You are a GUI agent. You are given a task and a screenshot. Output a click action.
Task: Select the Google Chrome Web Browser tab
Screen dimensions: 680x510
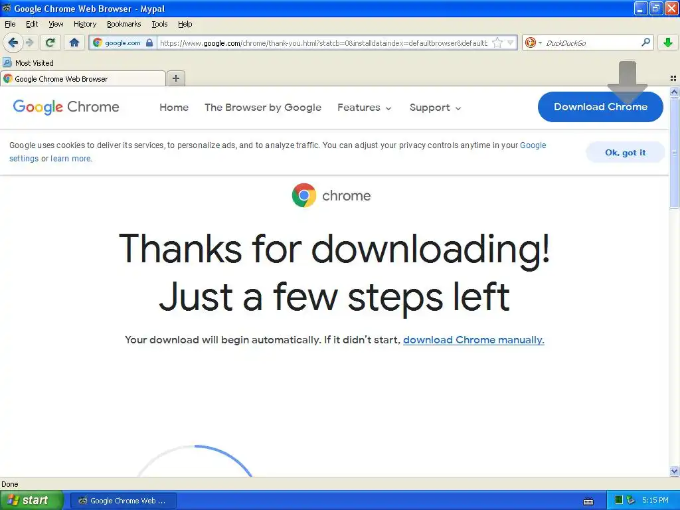[x=83, y=79]
